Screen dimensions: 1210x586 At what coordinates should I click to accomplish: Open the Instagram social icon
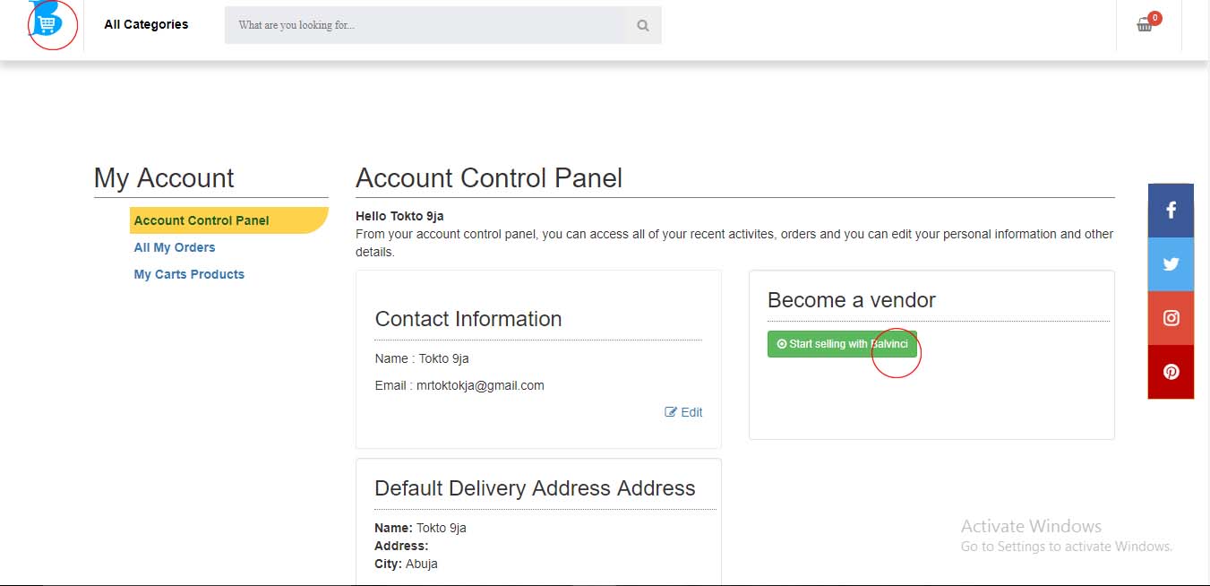point(1171,318)
